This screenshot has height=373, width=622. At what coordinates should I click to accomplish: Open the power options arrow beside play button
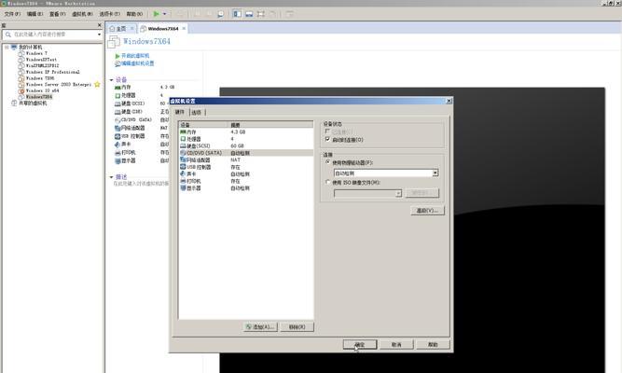165,14
